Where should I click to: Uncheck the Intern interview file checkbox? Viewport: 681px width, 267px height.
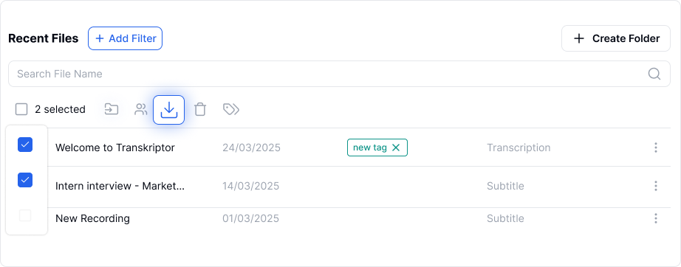[25, 179]
